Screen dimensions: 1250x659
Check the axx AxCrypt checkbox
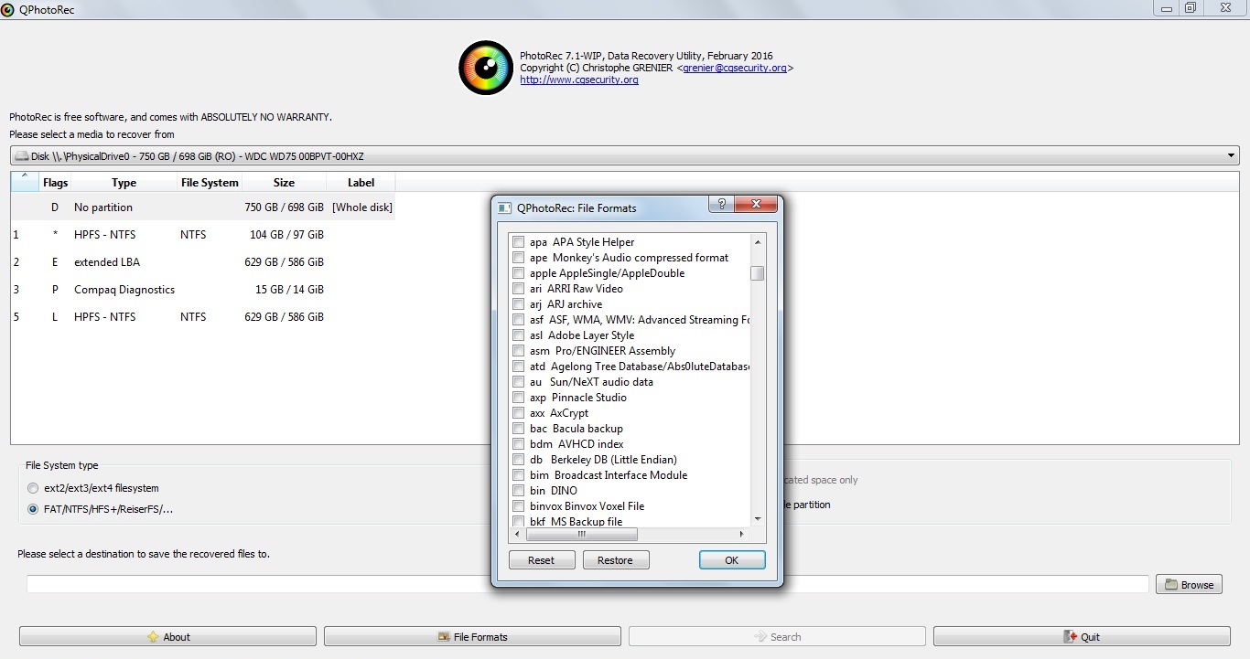[x=518, y=413]
